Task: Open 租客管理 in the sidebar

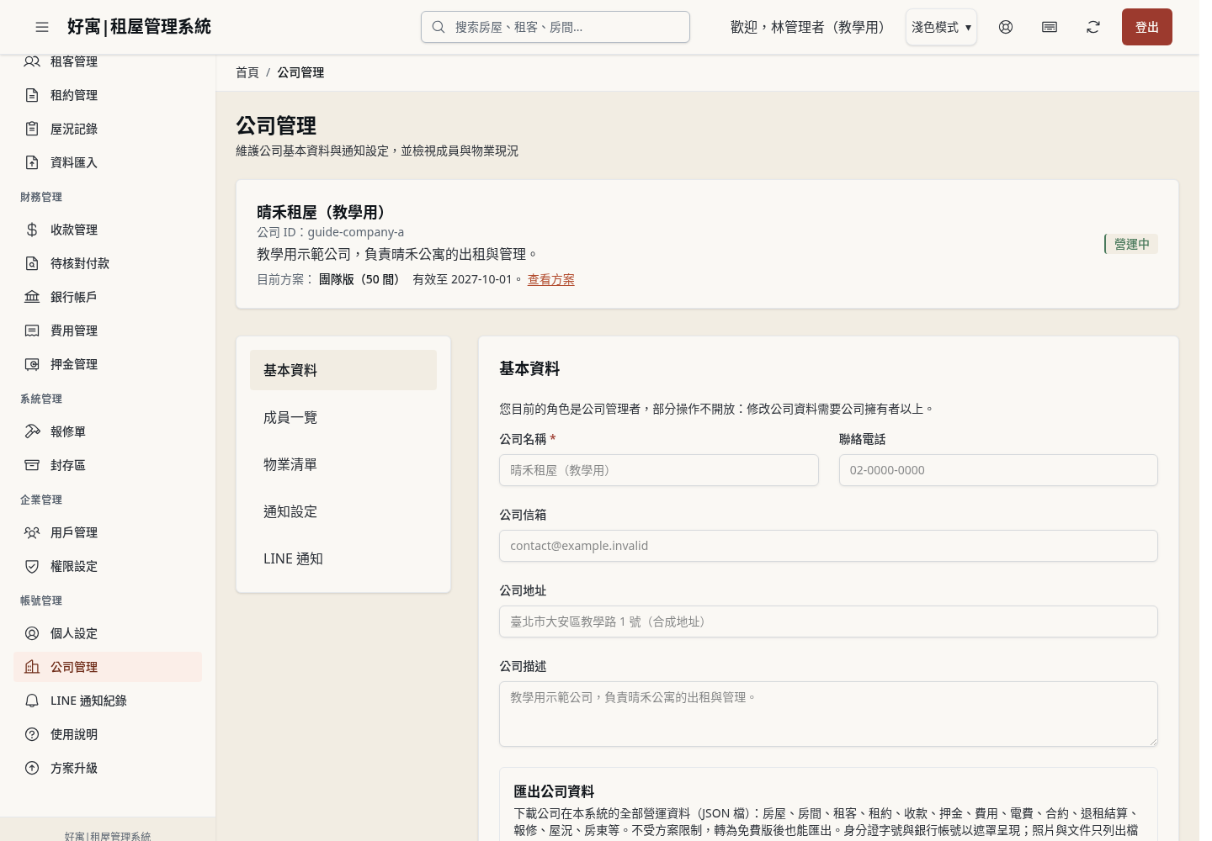Action: point(108,61)
